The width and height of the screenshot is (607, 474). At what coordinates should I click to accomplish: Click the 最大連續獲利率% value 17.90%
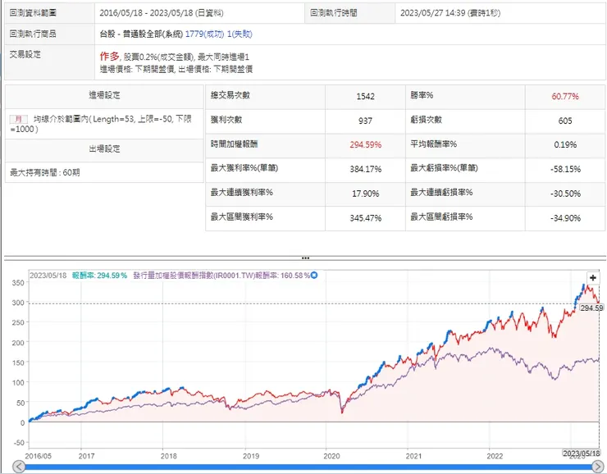tap(365, 194)
